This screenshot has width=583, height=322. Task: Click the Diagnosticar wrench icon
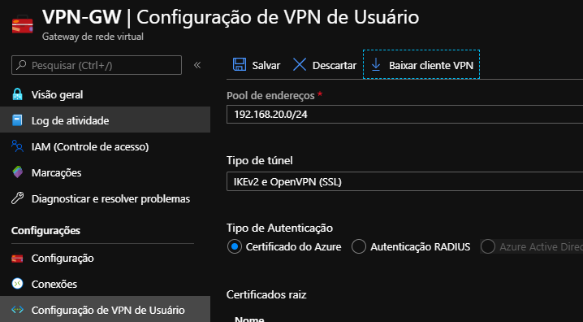point(17,198)
